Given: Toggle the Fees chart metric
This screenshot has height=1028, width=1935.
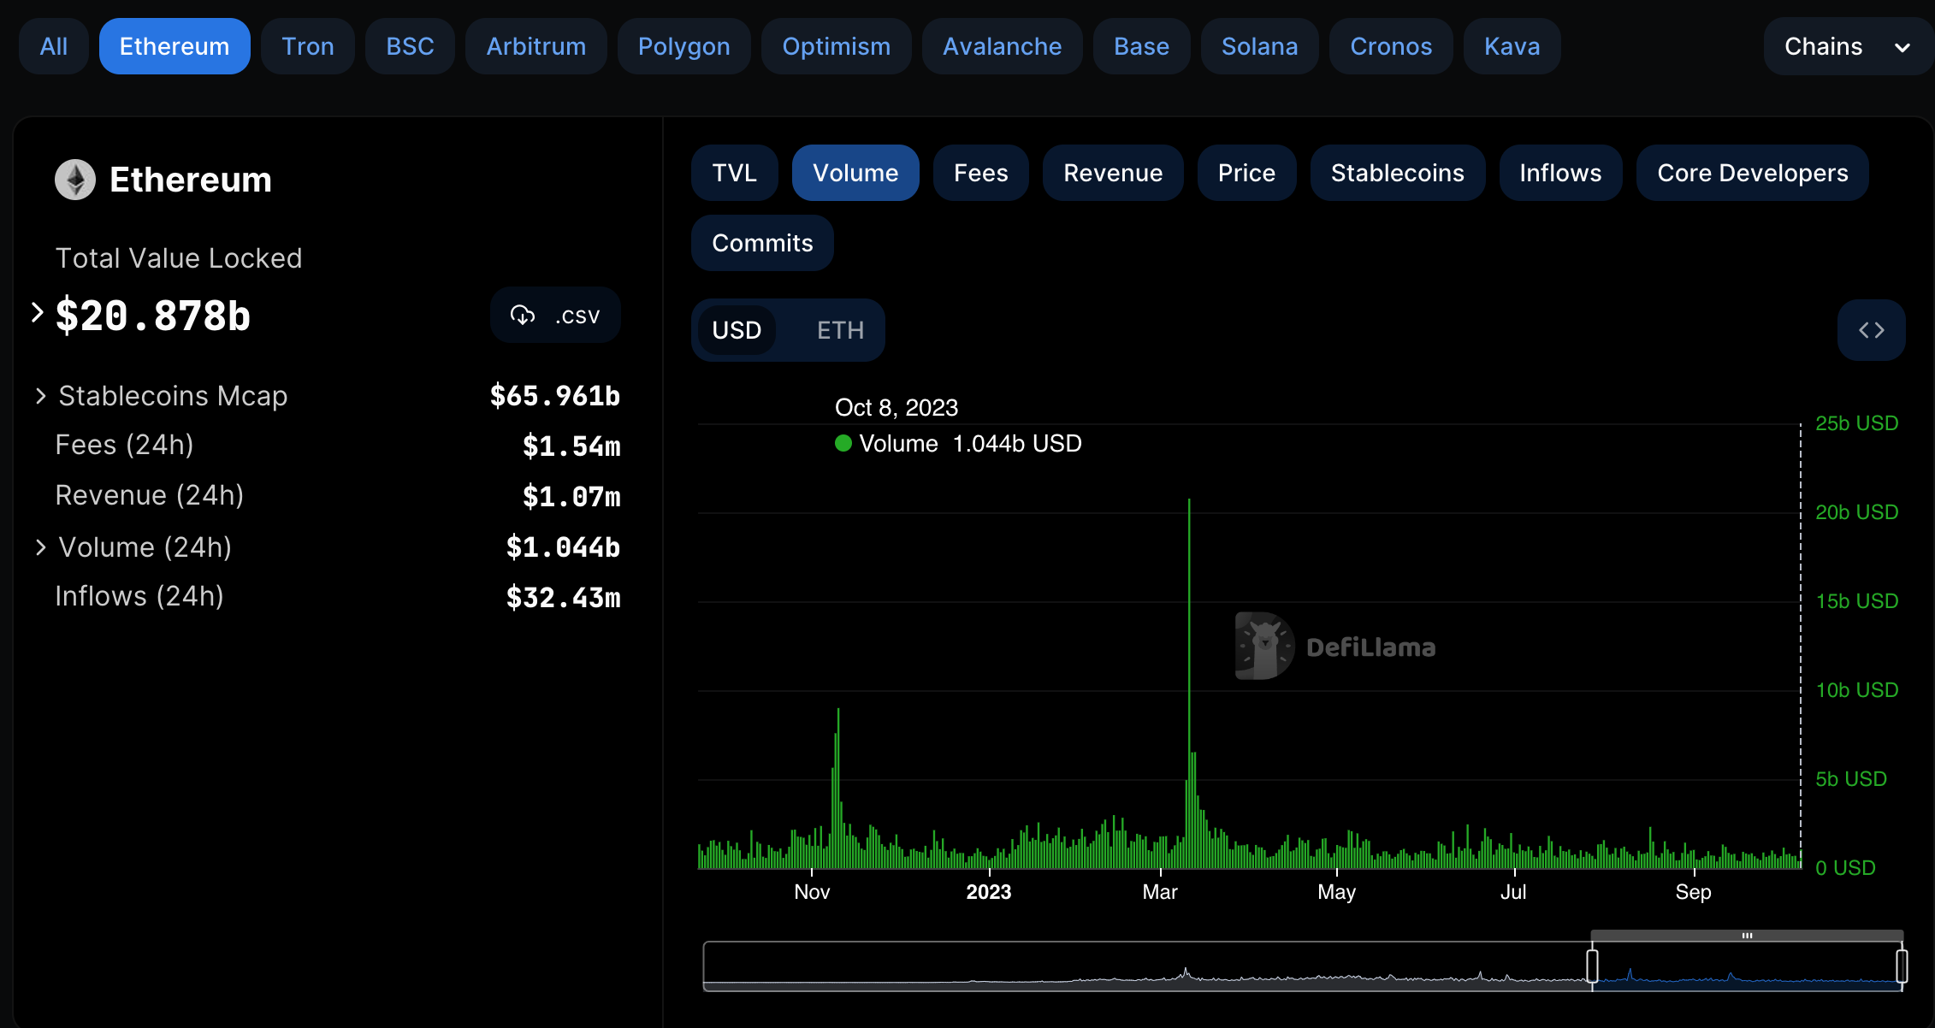Looking at the screenshot, I should [980, 173].
